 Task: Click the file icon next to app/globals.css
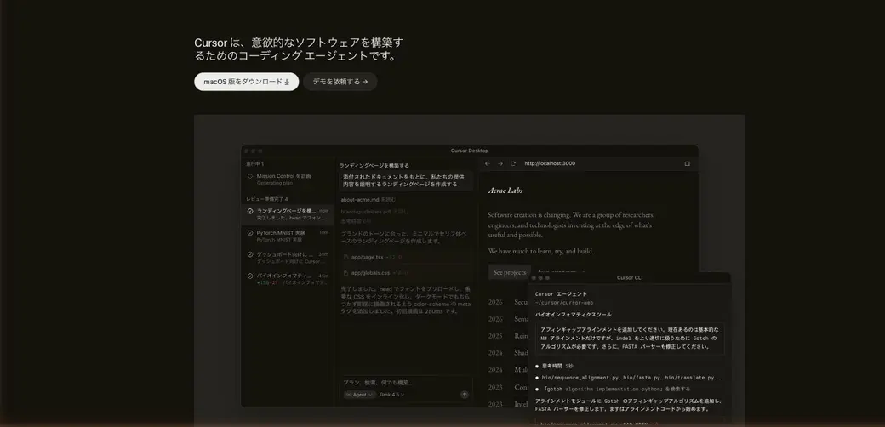pos(345,273)
